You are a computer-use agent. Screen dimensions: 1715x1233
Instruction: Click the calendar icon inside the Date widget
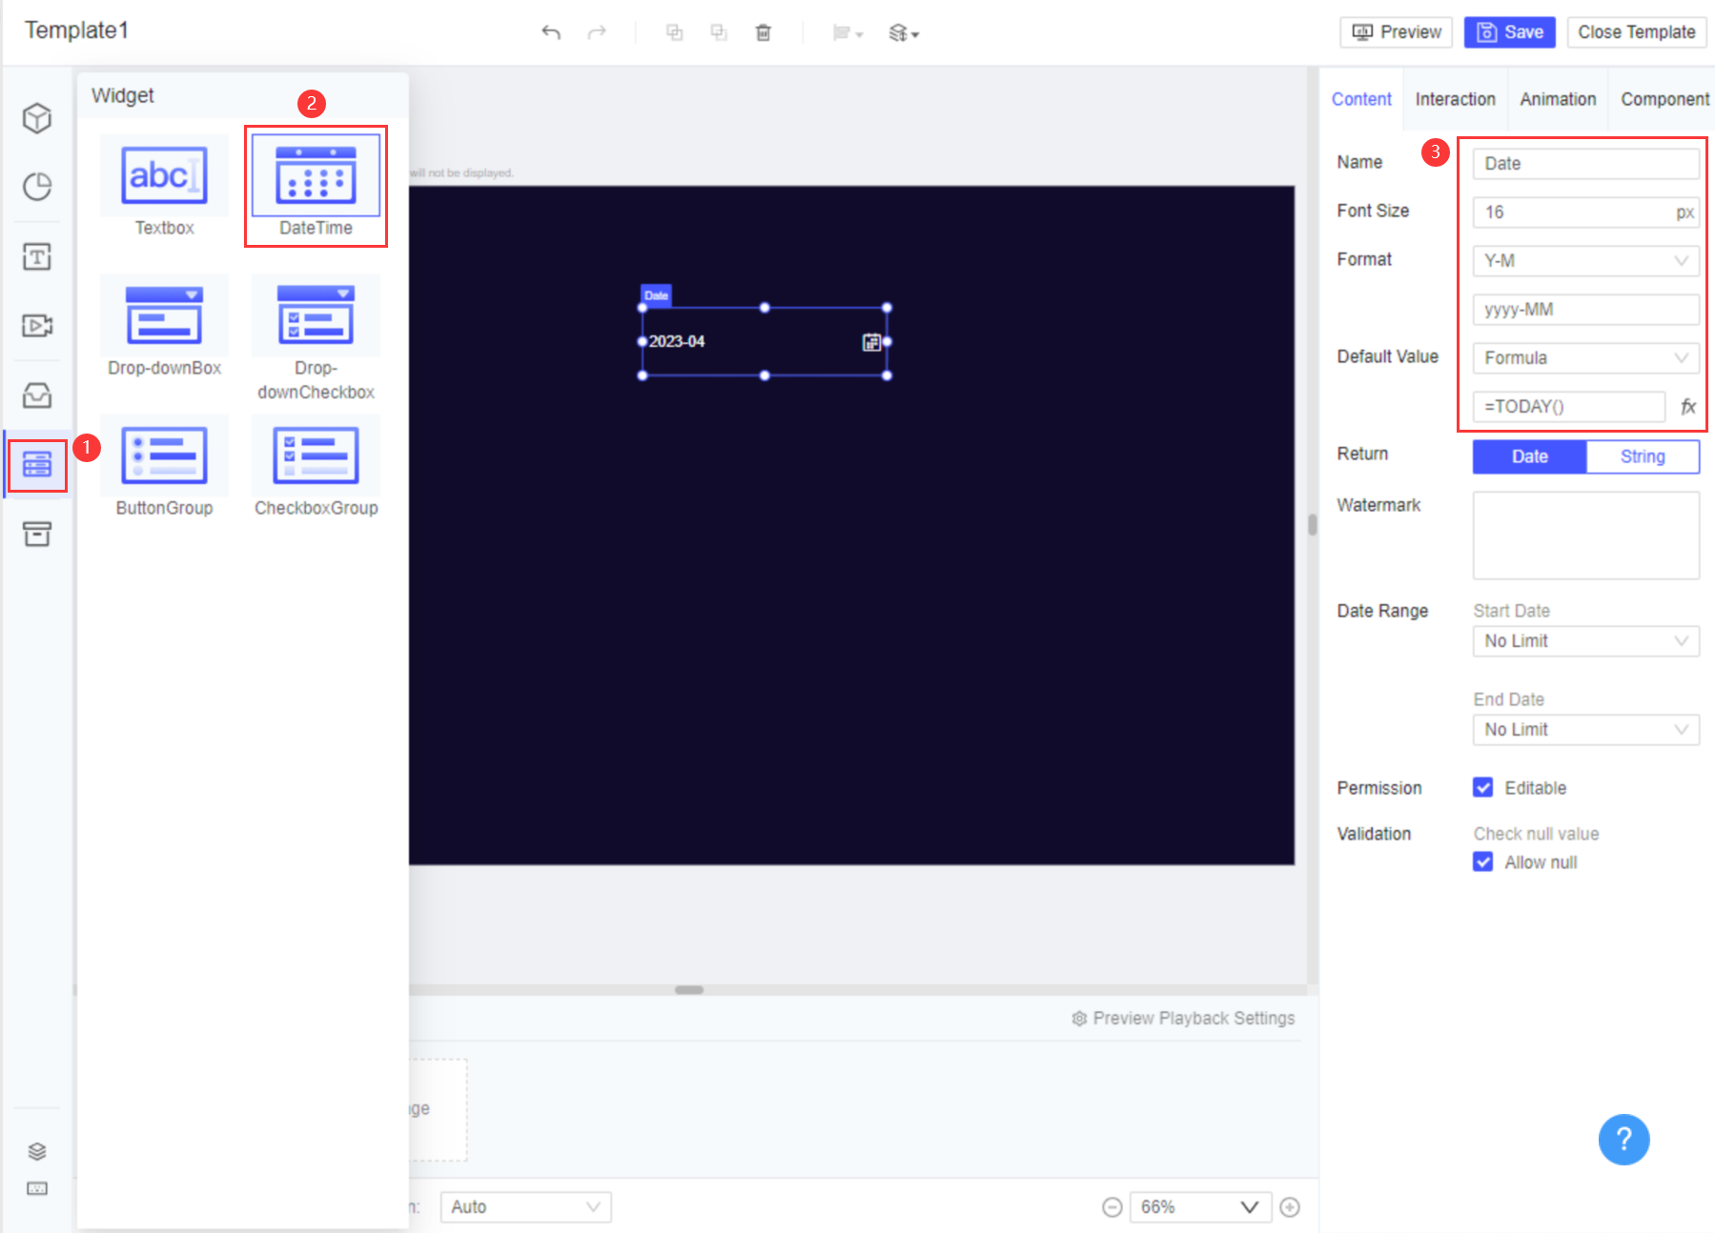[x=870, y=342]
